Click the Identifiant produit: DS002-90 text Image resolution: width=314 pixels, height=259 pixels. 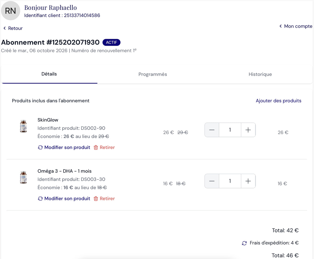[x=71, y=128]
